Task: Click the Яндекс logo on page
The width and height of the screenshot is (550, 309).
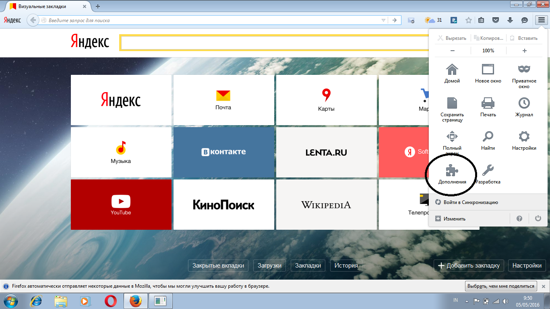Action: tap(90, 41)
